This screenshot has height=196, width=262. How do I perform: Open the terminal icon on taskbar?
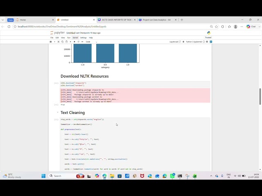point(180,176)
